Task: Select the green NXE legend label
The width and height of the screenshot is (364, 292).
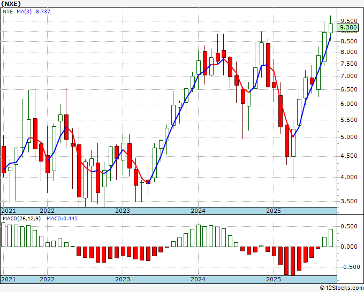Action: click(7, 12)
